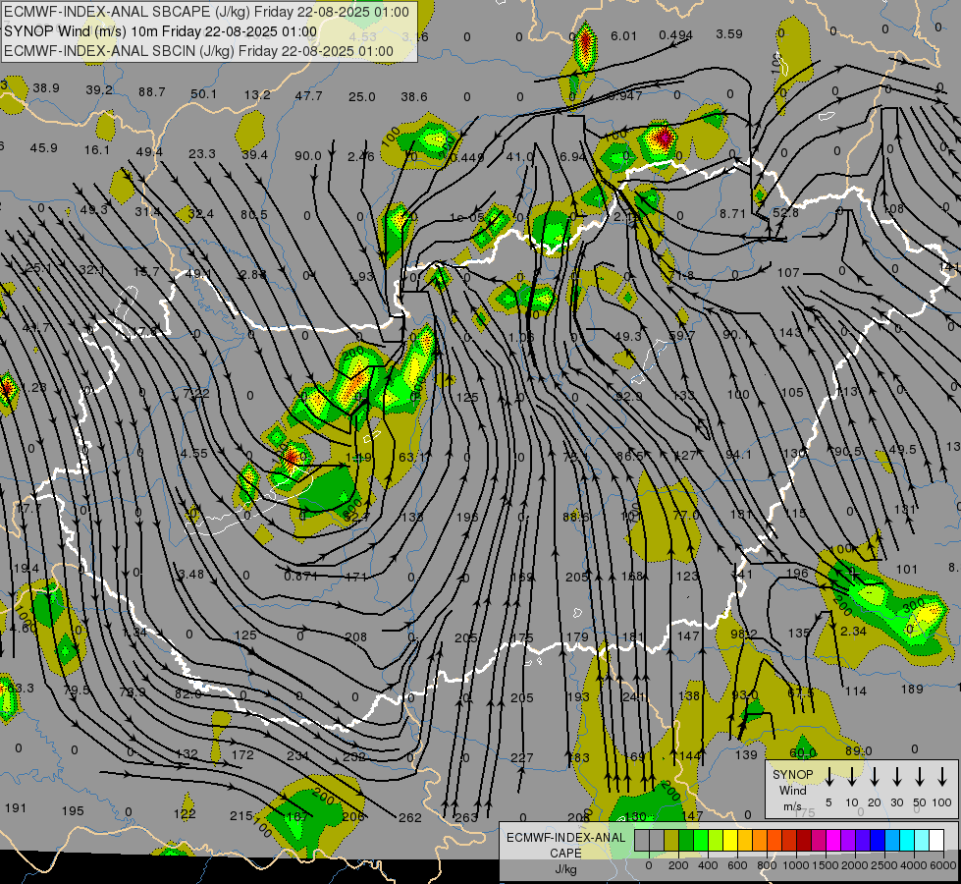The height and width of the screenshot is (884, 961).
Task: Click the 5 m/s wind arrow in SYNOP legend
Action: coord(829,777)
